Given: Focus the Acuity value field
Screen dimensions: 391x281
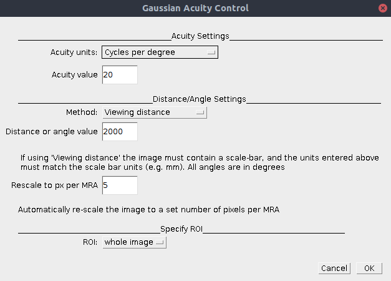Looking at the screenshot, I should tap(120, 75).
